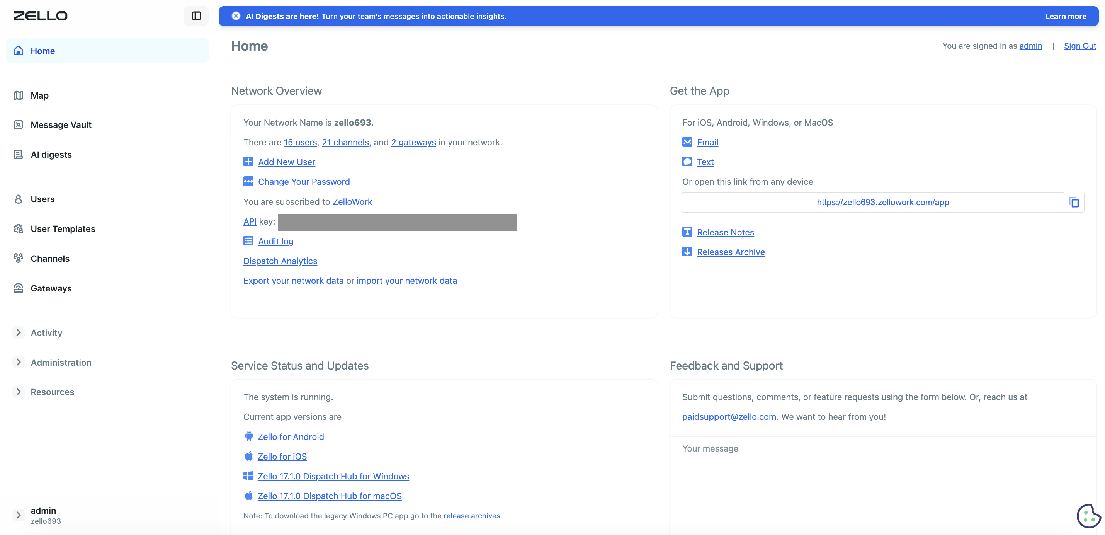This screenshot has width=1105, height=535.
Task: Click the Windows logo icon beside Dispatch Hub
Action: coord(248,476)
